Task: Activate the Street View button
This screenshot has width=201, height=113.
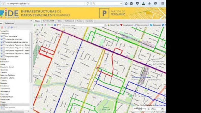Action: pyautogui.click(x=113, y=25)
